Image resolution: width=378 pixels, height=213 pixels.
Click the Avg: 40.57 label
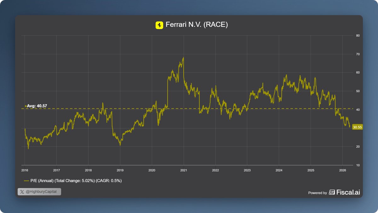[37, 106]
